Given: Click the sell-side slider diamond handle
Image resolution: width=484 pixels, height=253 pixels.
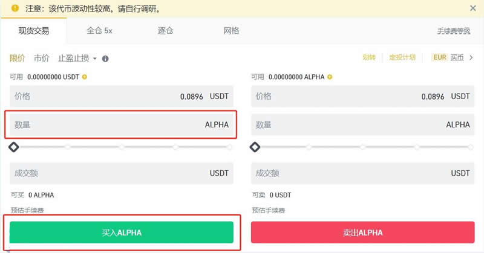Looking at the screenshot, I should click(x=255, y=147).
